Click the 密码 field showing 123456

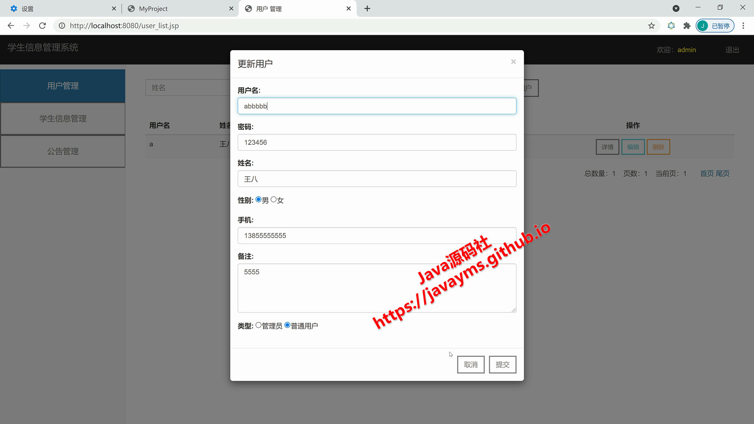tap(377, 142)
